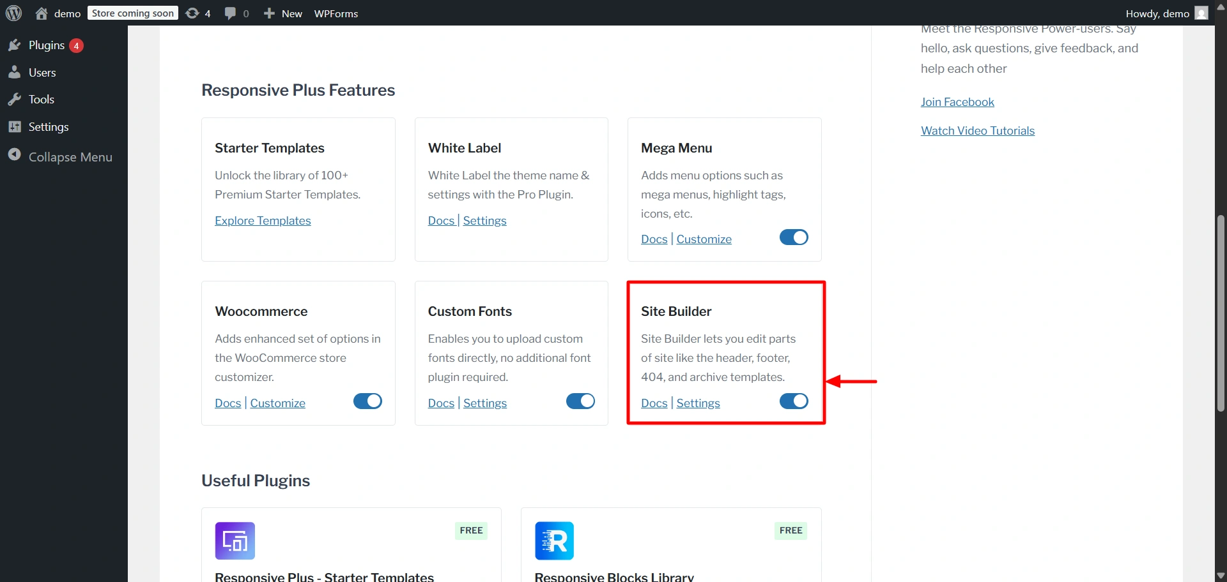This screenshot has width=1227, height=582.
Task: Open Woocommerce Customize link
Action: pyautogui.click(x=277, y=403)
